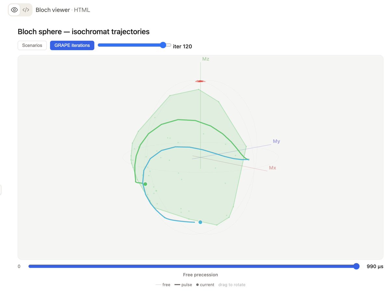Switch to preview mode with the eye icon

[x=14, y=10]
